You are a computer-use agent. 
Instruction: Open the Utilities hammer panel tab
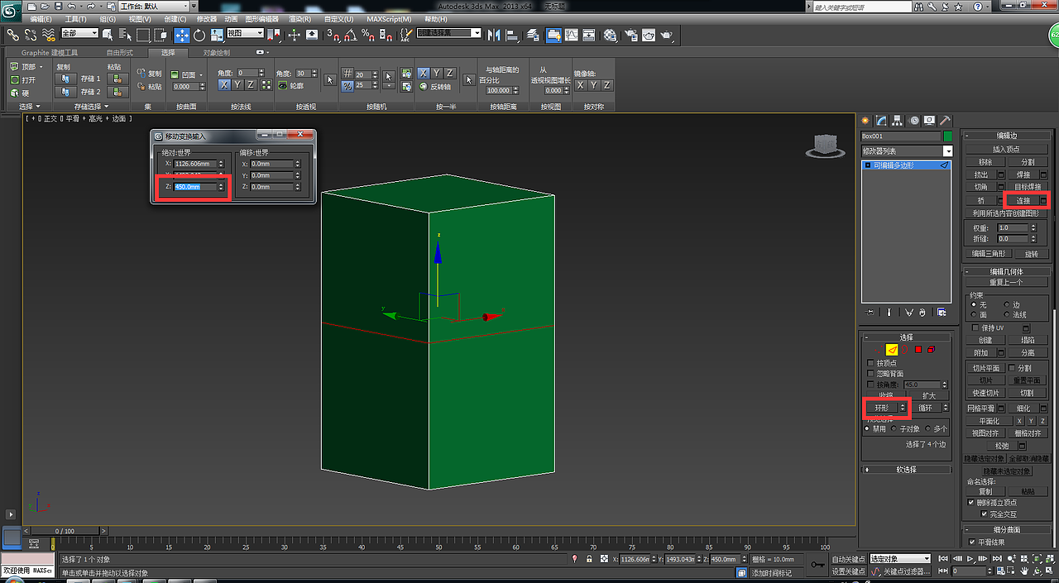pyautogui.click(x=946, y=120)
